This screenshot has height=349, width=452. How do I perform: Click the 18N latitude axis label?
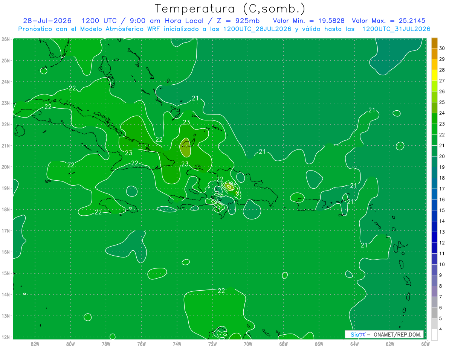5,209
